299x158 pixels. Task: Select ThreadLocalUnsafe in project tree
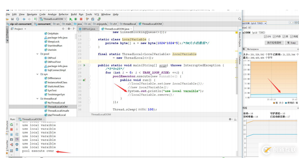click(x=58, y=111)
